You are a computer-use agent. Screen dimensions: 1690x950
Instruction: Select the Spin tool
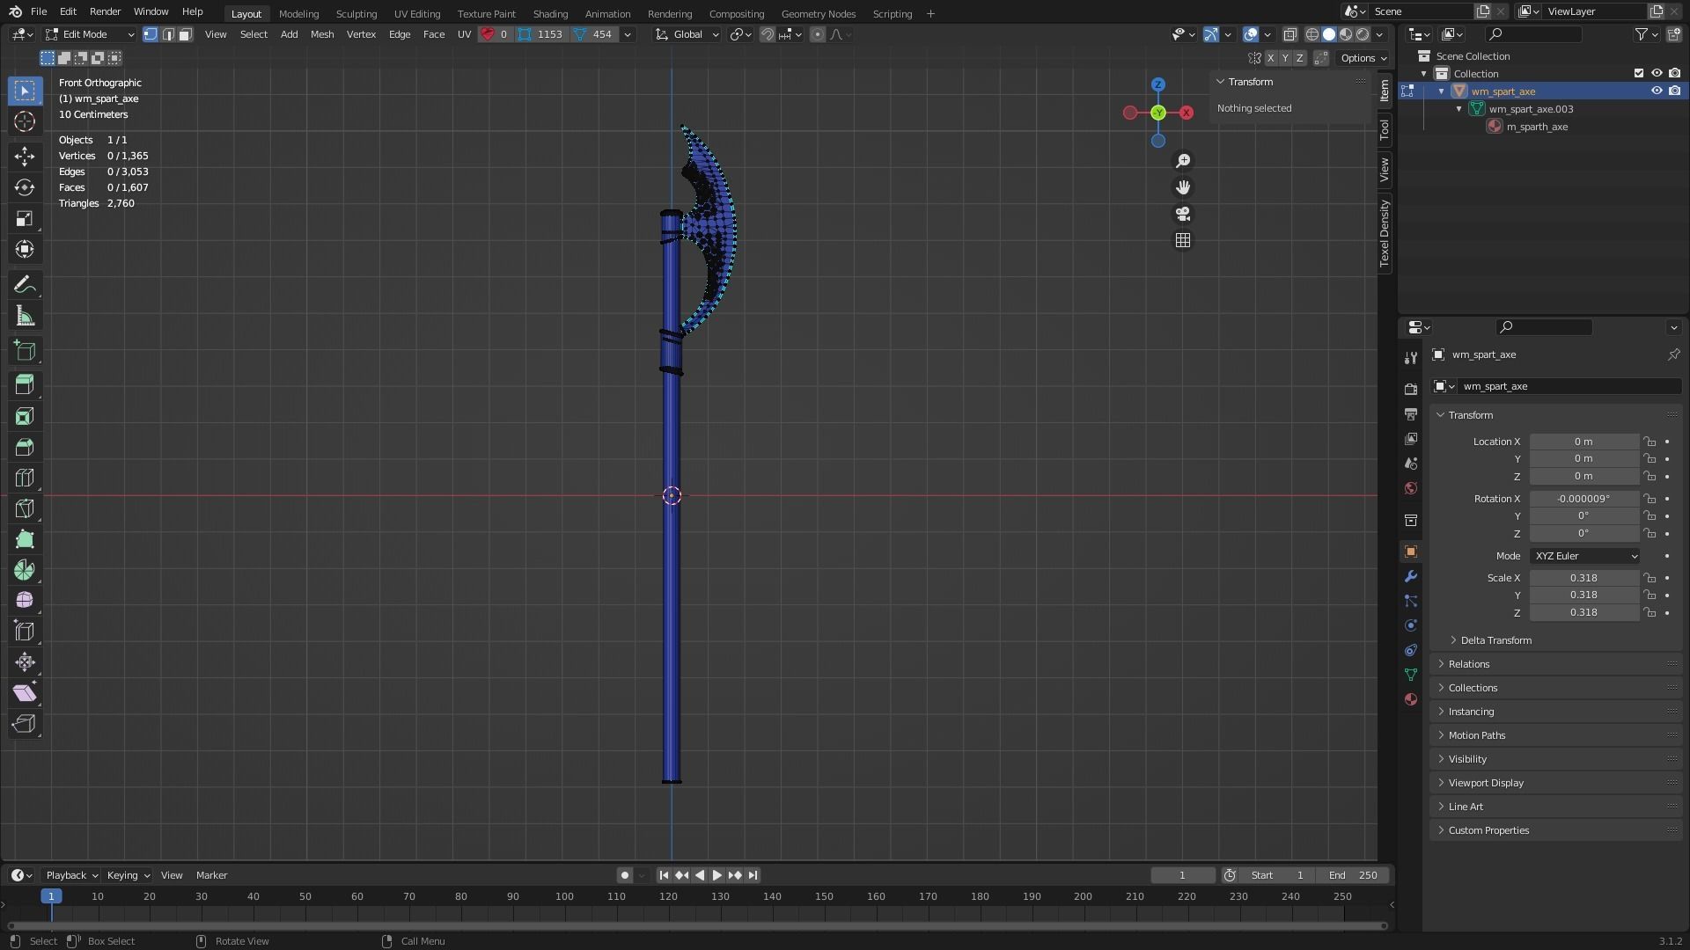point(25,570)
